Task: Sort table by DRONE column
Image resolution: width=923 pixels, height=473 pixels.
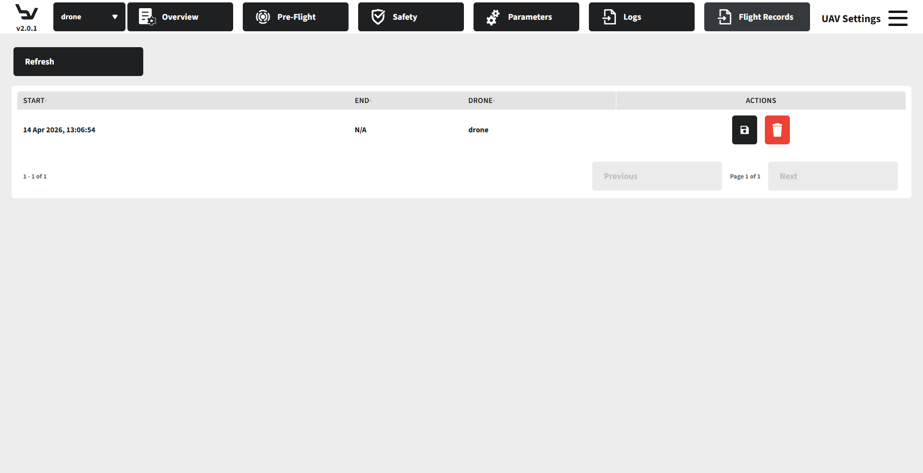Action: coord(480,101)
